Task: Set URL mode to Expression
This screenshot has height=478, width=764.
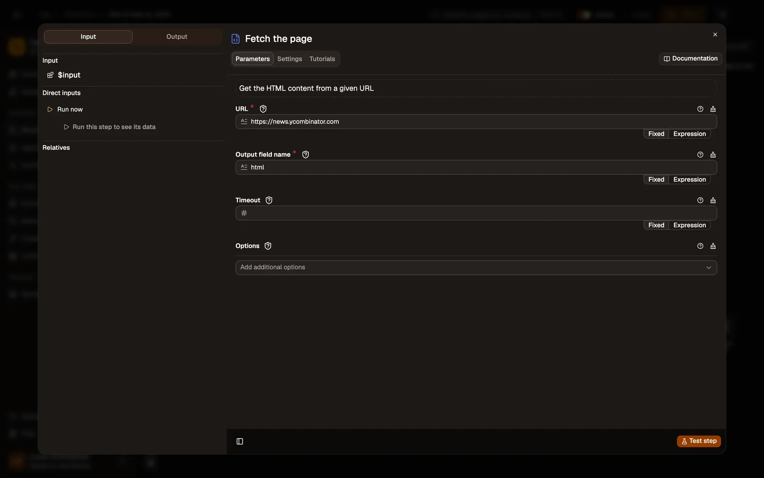Action: point(690,134)
